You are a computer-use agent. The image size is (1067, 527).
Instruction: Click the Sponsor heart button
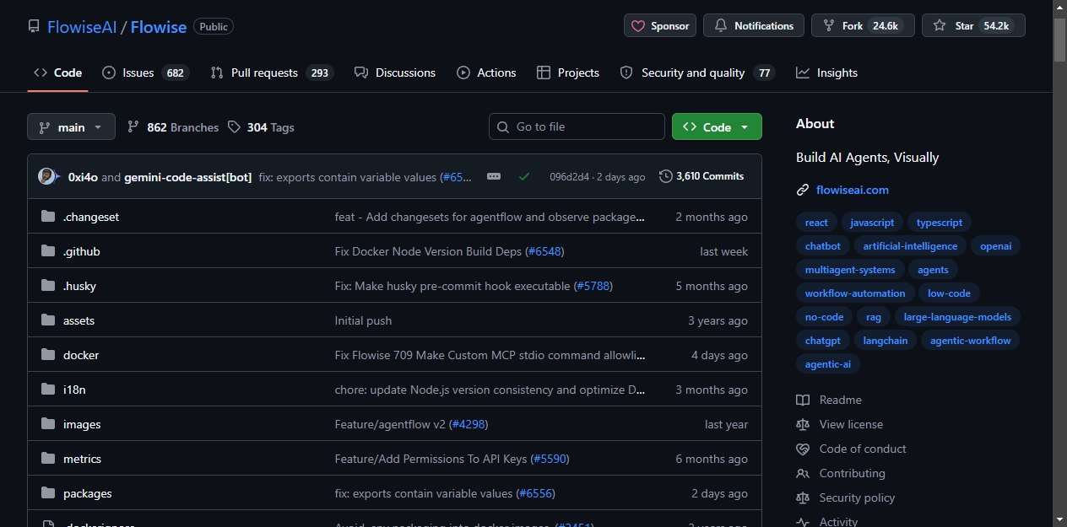[660, 26]
